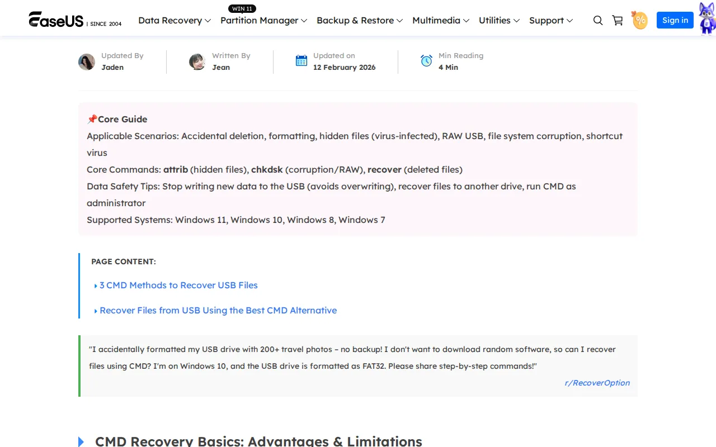
Task: Open the Utilities menu
Action: 499,21
